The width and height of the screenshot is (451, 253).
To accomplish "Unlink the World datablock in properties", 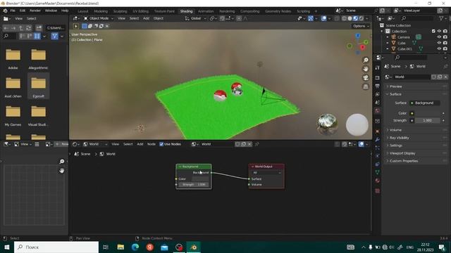I will pos(445,77).
